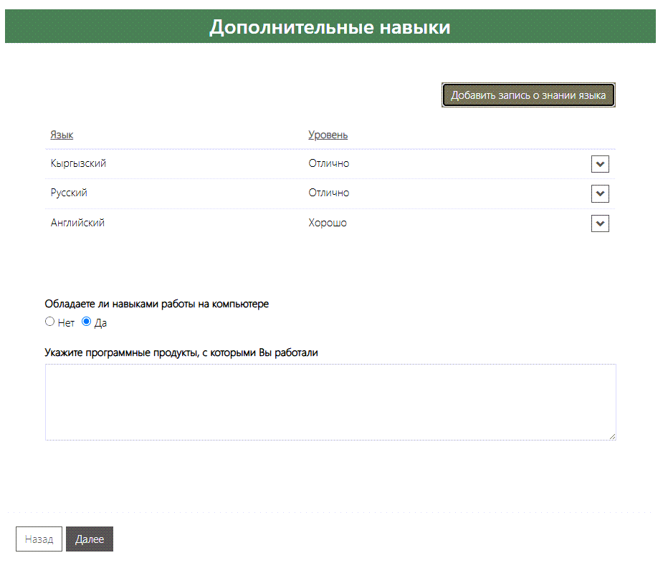Click the Добавить запись о знании языка button
Image resolution: width=663 pixels, height=568 pixels.
pos(528,94)
